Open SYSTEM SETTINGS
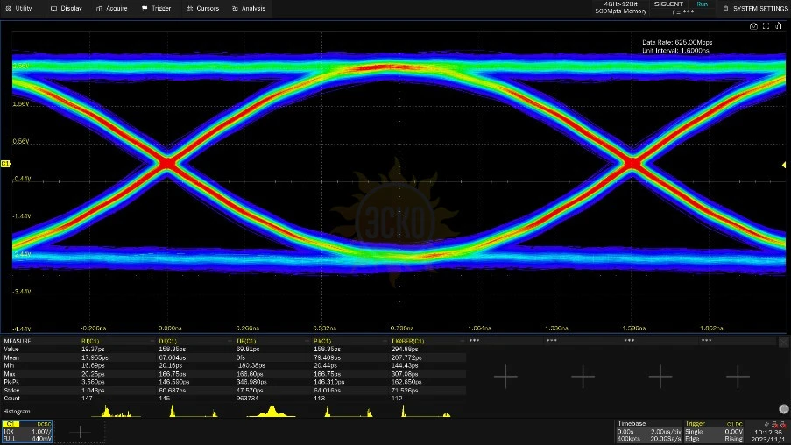This screenshot has width=791, height=445. click(755, 9)
